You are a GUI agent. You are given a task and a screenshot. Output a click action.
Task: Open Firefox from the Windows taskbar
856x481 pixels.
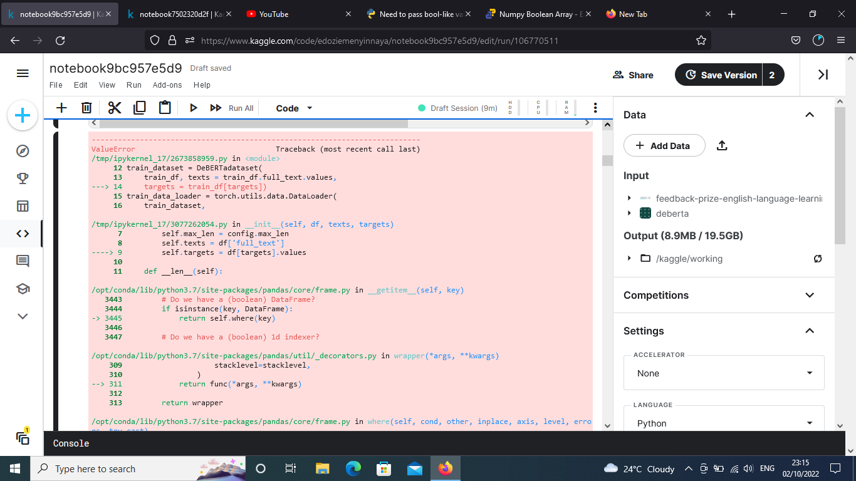pyautogui.click(x=446, y=468)
